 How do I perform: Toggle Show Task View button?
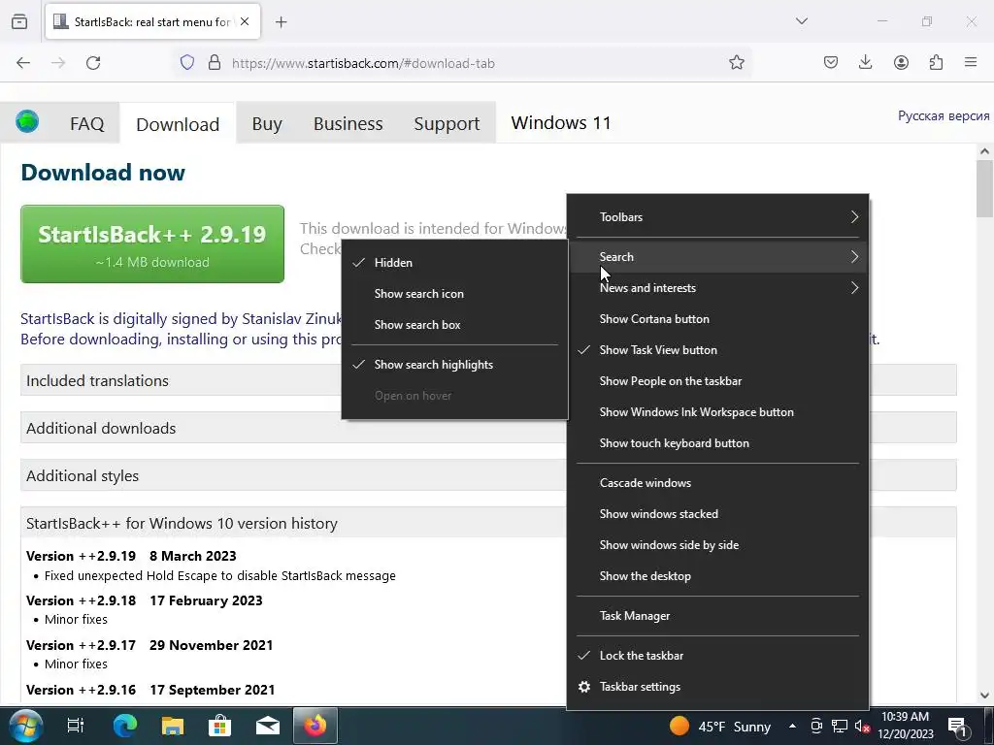717,349
